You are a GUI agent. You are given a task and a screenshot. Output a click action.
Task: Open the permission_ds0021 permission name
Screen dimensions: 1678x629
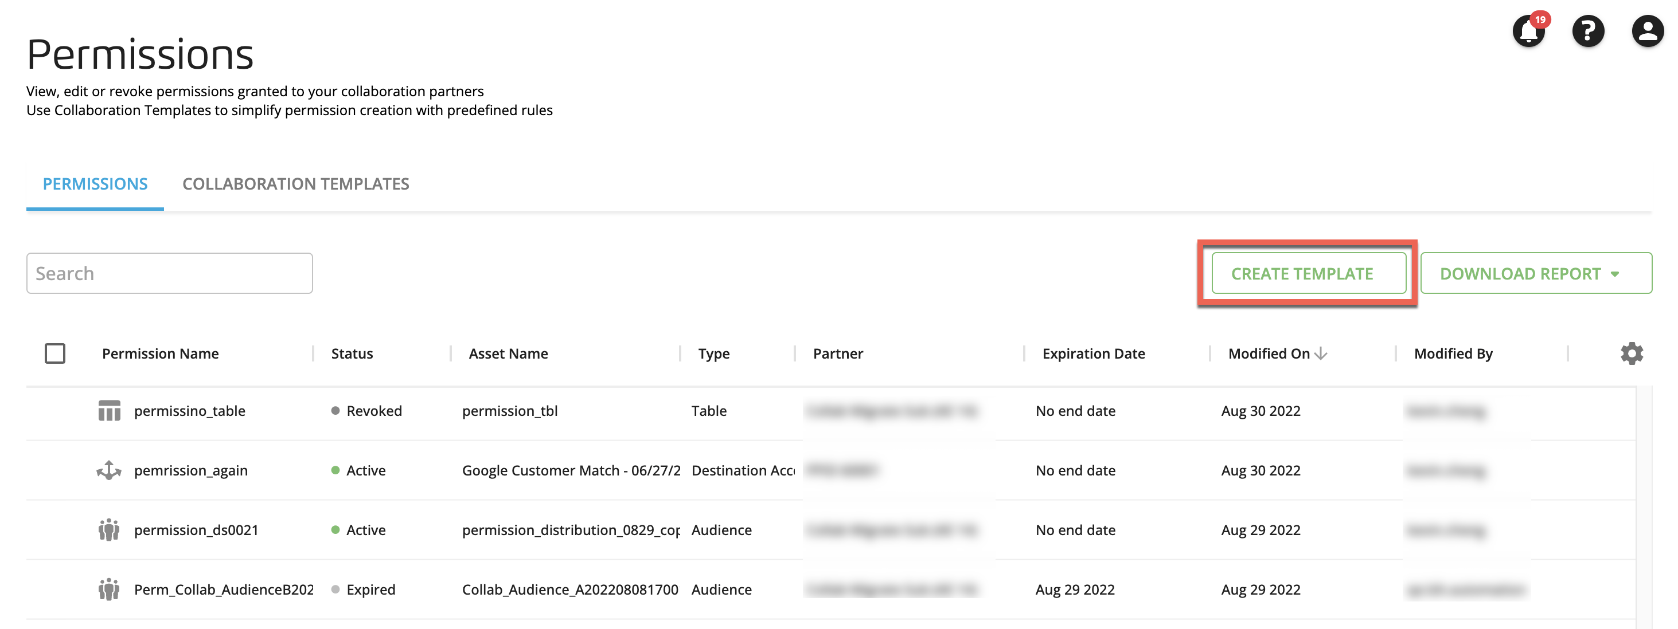196,530
